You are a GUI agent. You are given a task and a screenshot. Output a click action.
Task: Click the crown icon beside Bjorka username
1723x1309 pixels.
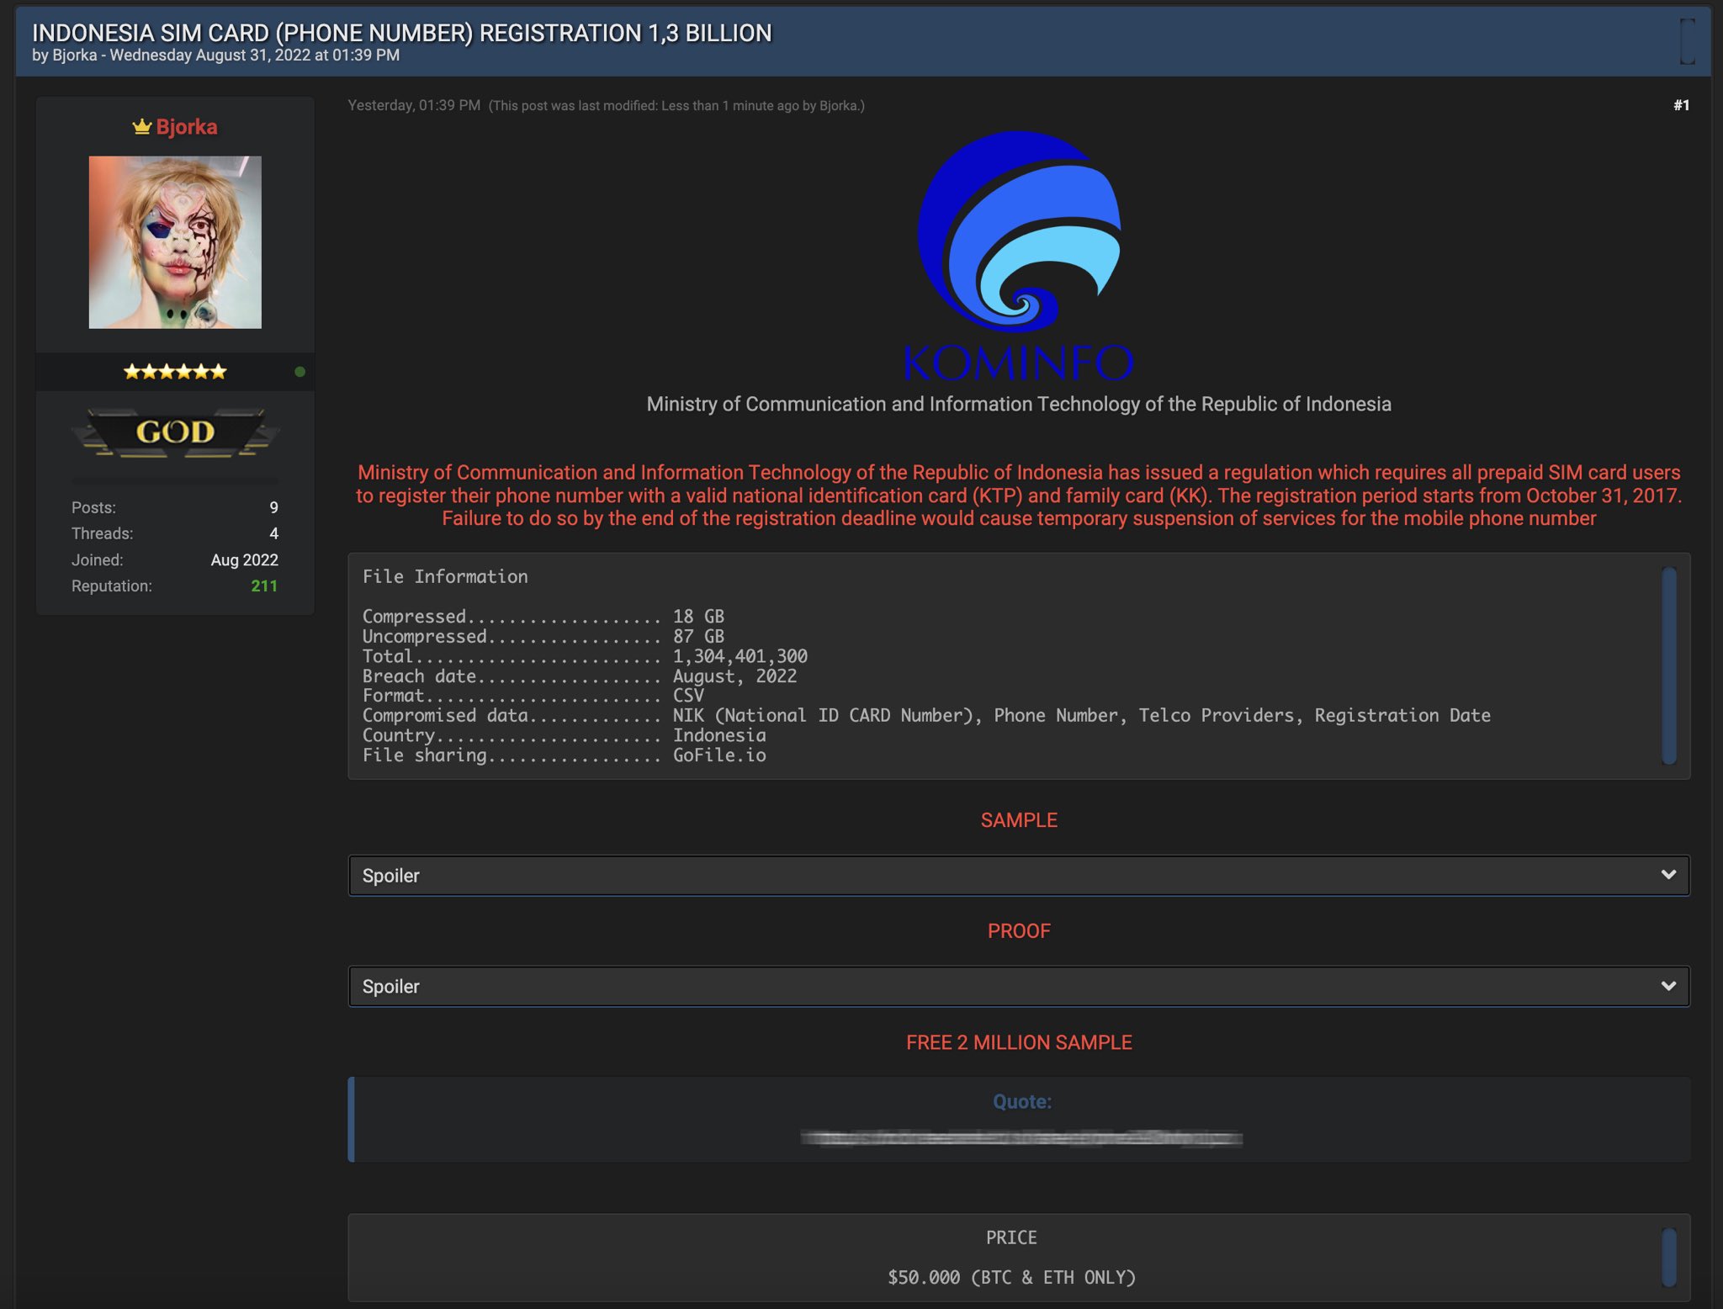click(141, 127)
